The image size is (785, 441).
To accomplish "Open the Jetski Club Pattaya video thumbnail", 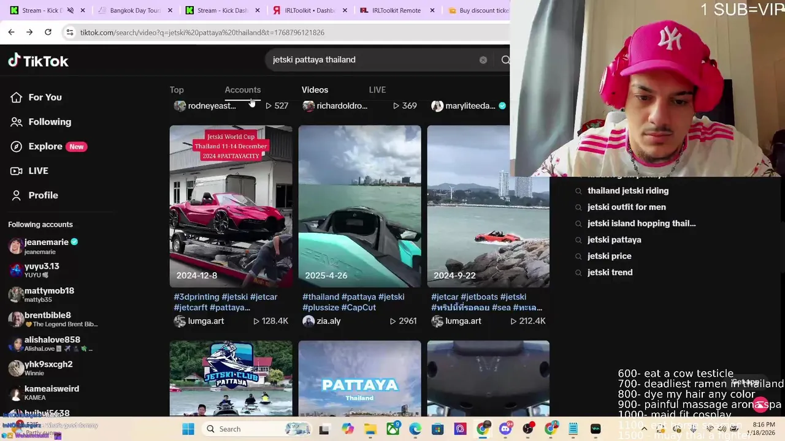I will click(x=231, y=379).
